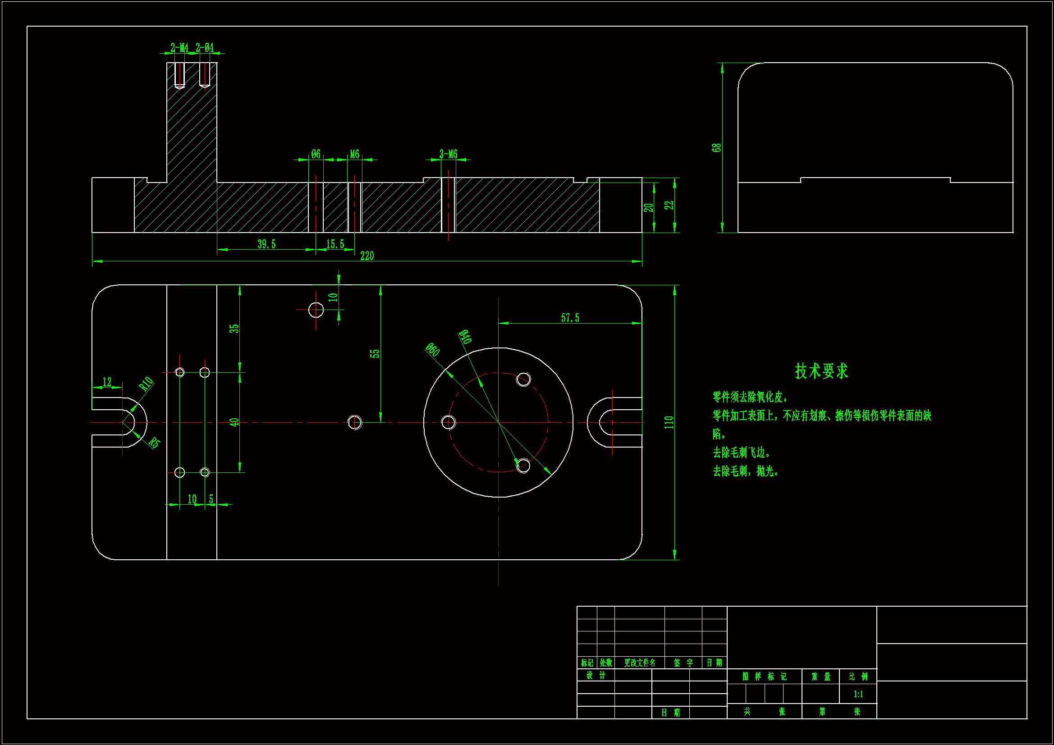Click the 更改文件名 title block cell
1054x745 pixels.
point(639,663)
